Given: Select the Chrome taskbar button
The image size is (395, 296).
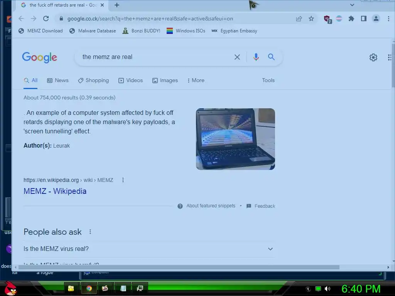Looking at the screenshot, I should point(89,288).
